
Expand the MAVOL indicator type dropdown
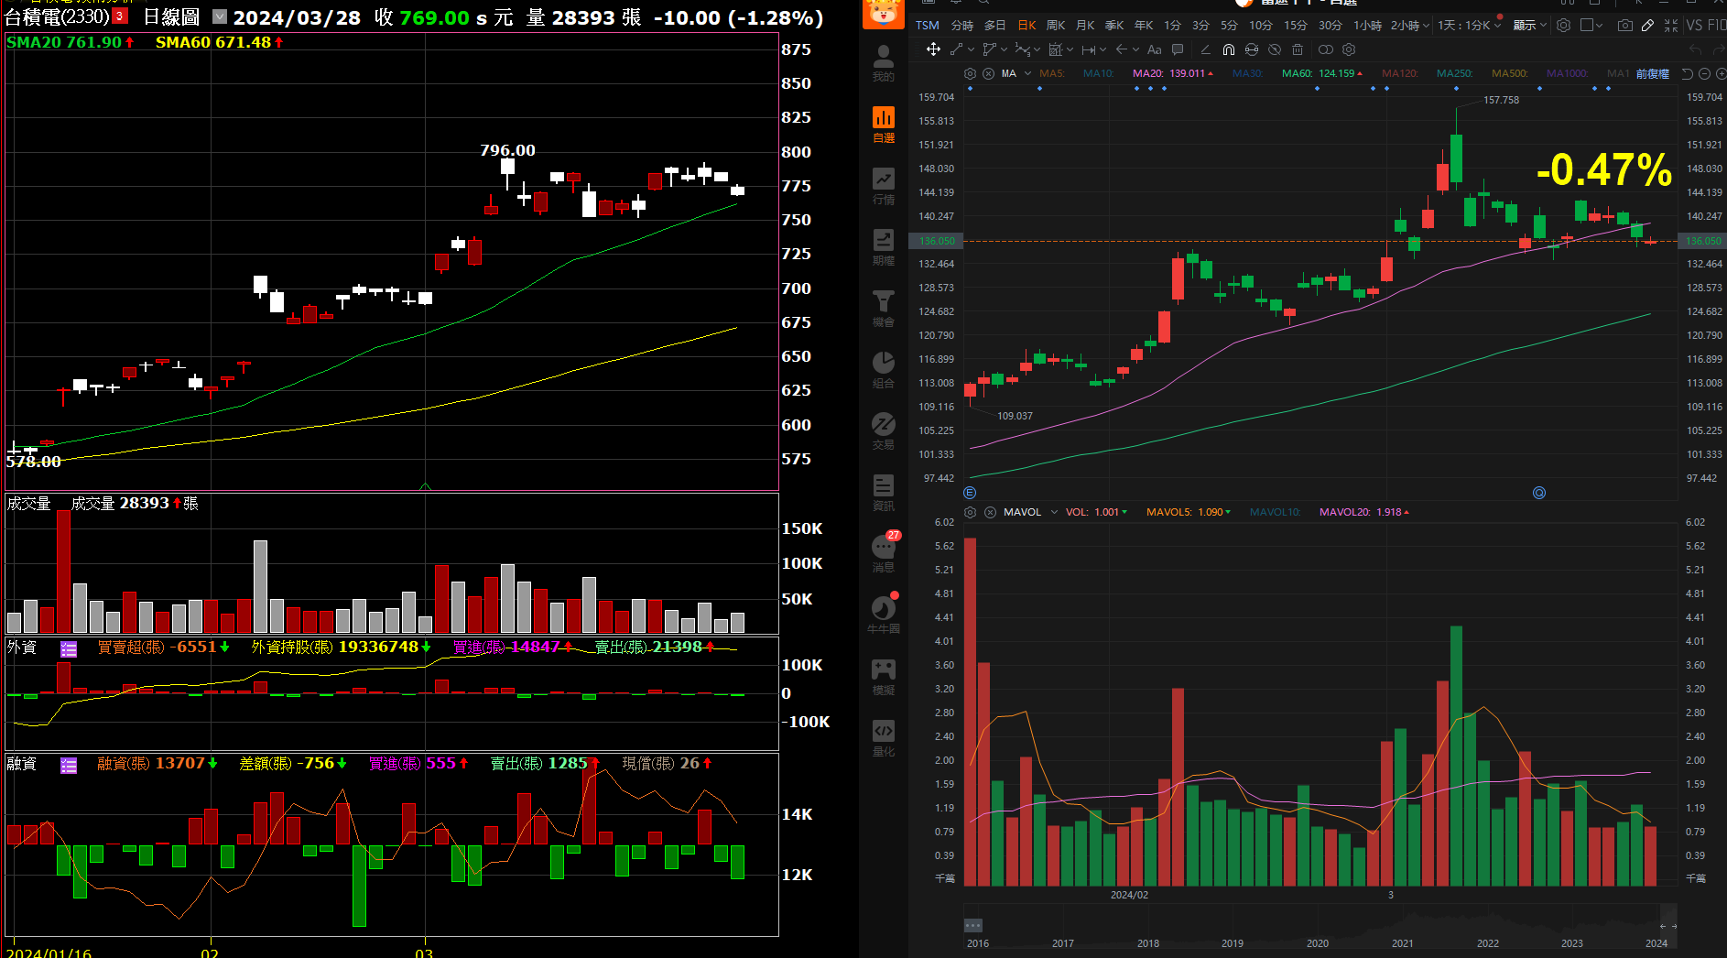(1054, 512)
